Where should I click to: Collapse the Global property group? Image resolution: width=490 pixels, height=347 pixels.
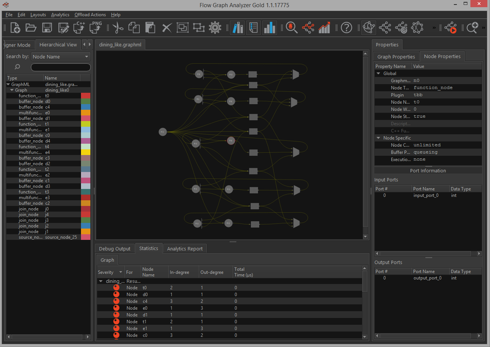click(x=379, y=74)
